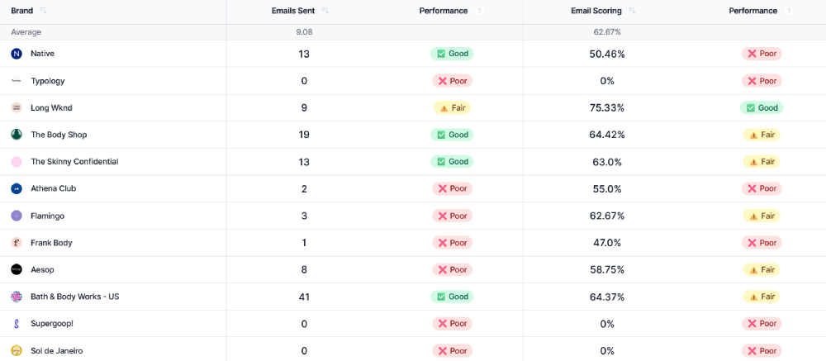Open the Sol de Janeiro name

(x=56, y=350)
